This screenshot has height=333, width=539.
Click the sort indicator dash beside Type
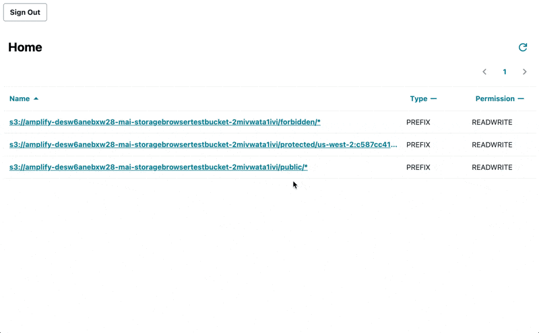coord(434,99)
